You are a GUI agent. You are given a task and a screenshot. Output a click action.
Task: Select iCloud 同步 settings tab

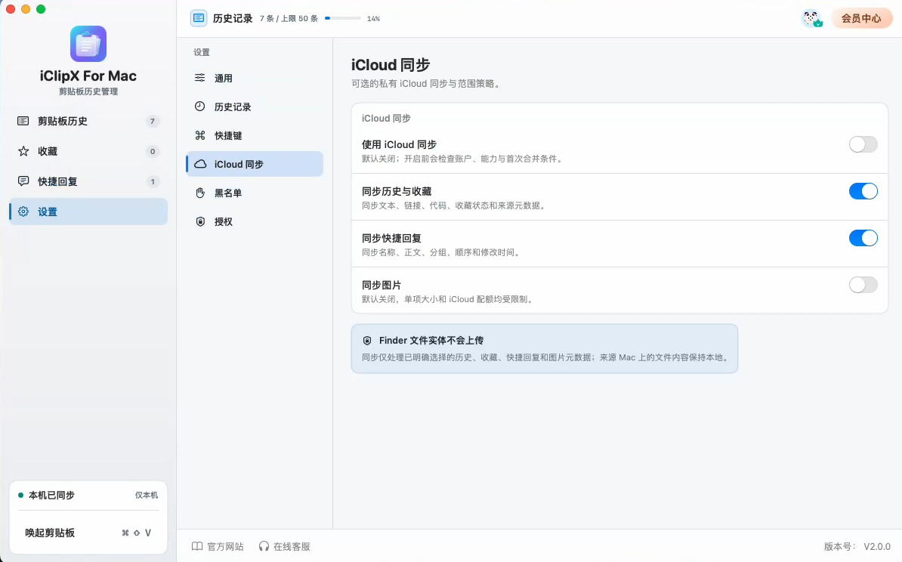pos(255,164)
